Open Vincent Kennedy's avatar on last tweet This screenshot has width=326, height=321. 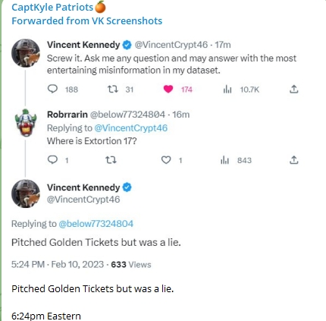tap(26, 194)
